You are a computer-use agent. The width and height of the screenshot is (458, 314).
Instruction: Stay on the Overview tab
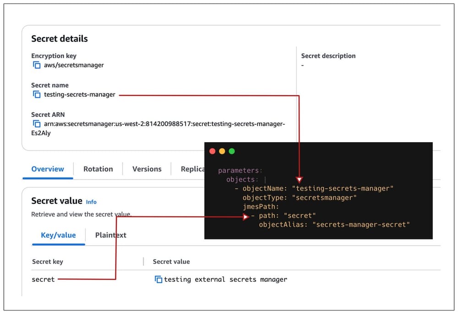point(47,169)
